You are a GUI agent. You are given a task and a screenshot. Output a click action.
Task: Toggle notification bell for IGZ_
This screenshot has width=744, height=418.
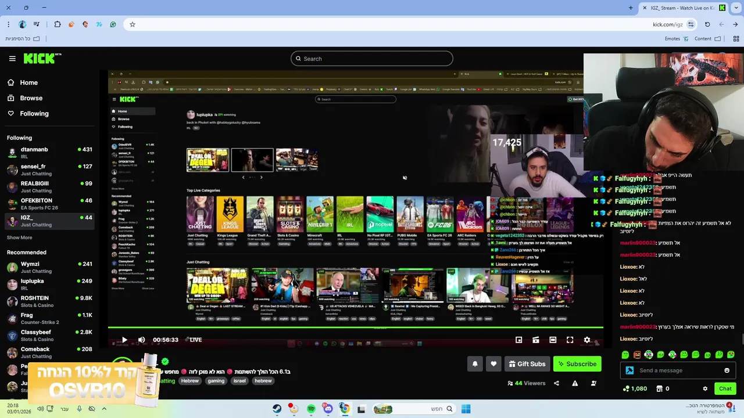click(x=475, y=364)
